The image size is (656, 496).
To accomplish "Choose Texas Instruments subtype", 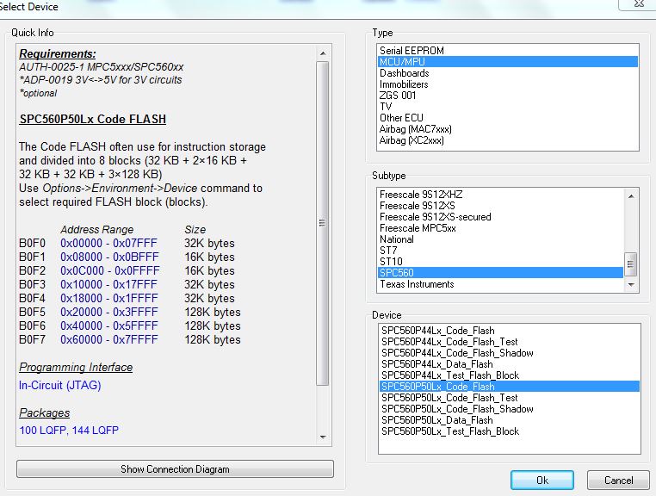I will (500, 284).
